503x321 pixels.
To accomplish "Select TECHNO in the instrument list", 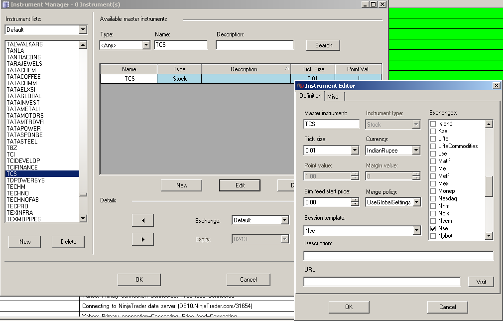I will pyautogui.click(x=42, y=193).
